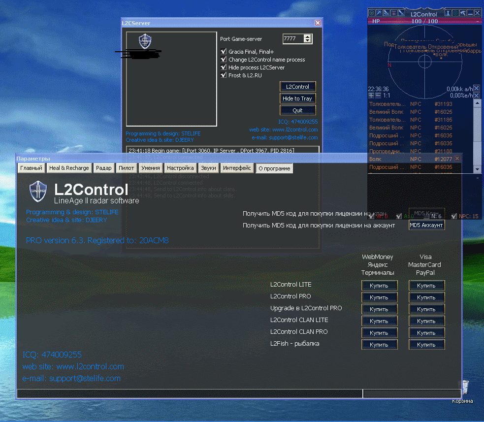The height and width of the screenshot is (422, 484).
Task: Click the crossed sword icon in L2Control toolbar
Action: 387,13
